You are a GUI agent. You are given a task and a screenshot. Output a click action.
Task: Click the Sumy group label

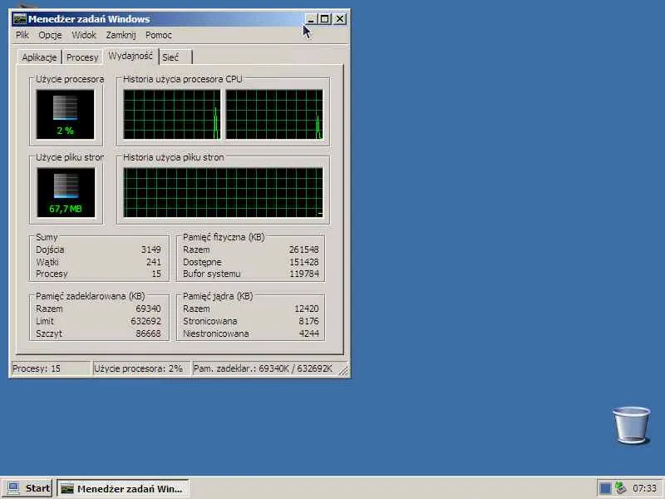[47, 237]
